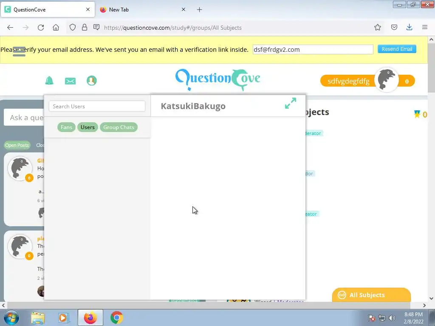Click the KatsukiBakugo chat header

point(193,106)
